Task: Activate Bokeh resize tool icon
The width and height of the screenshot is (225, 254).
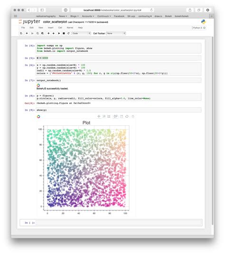Action: 115,116
